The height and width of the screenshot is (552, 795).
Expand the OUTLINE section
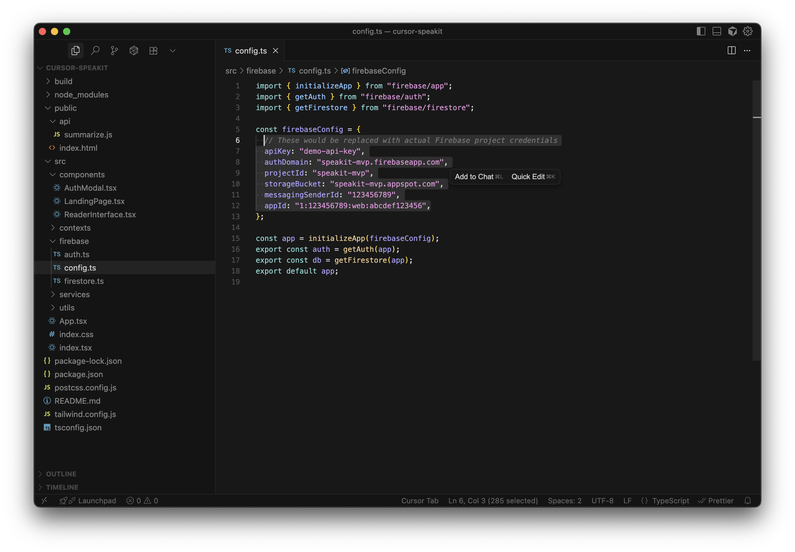pos(61,474)
